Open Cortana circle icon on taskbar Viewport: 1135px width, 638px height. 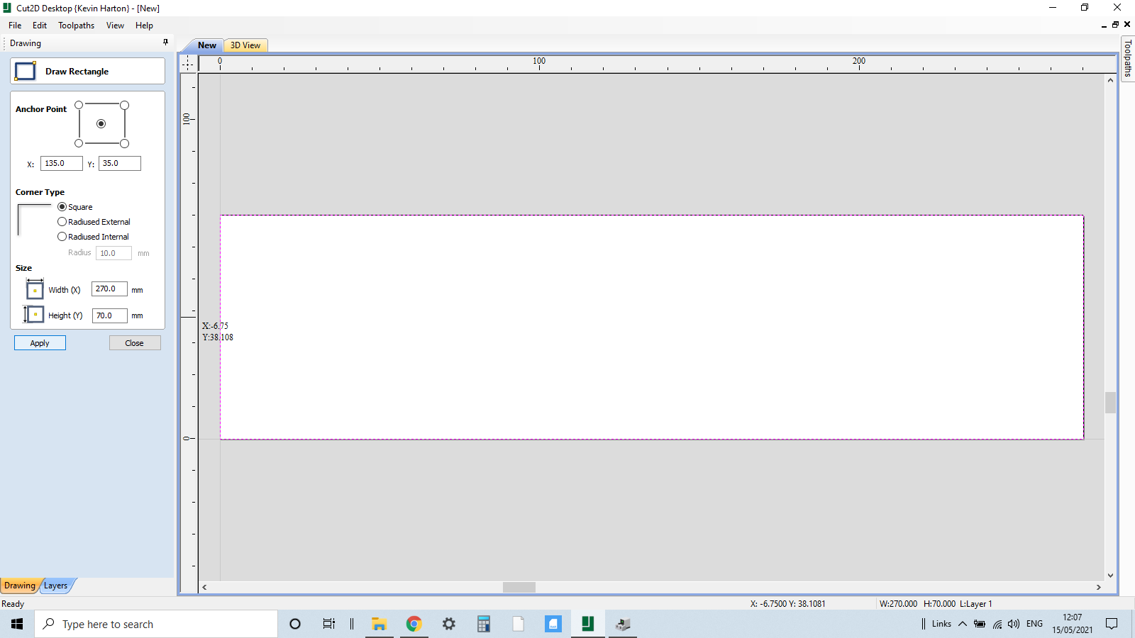(295, 624)
